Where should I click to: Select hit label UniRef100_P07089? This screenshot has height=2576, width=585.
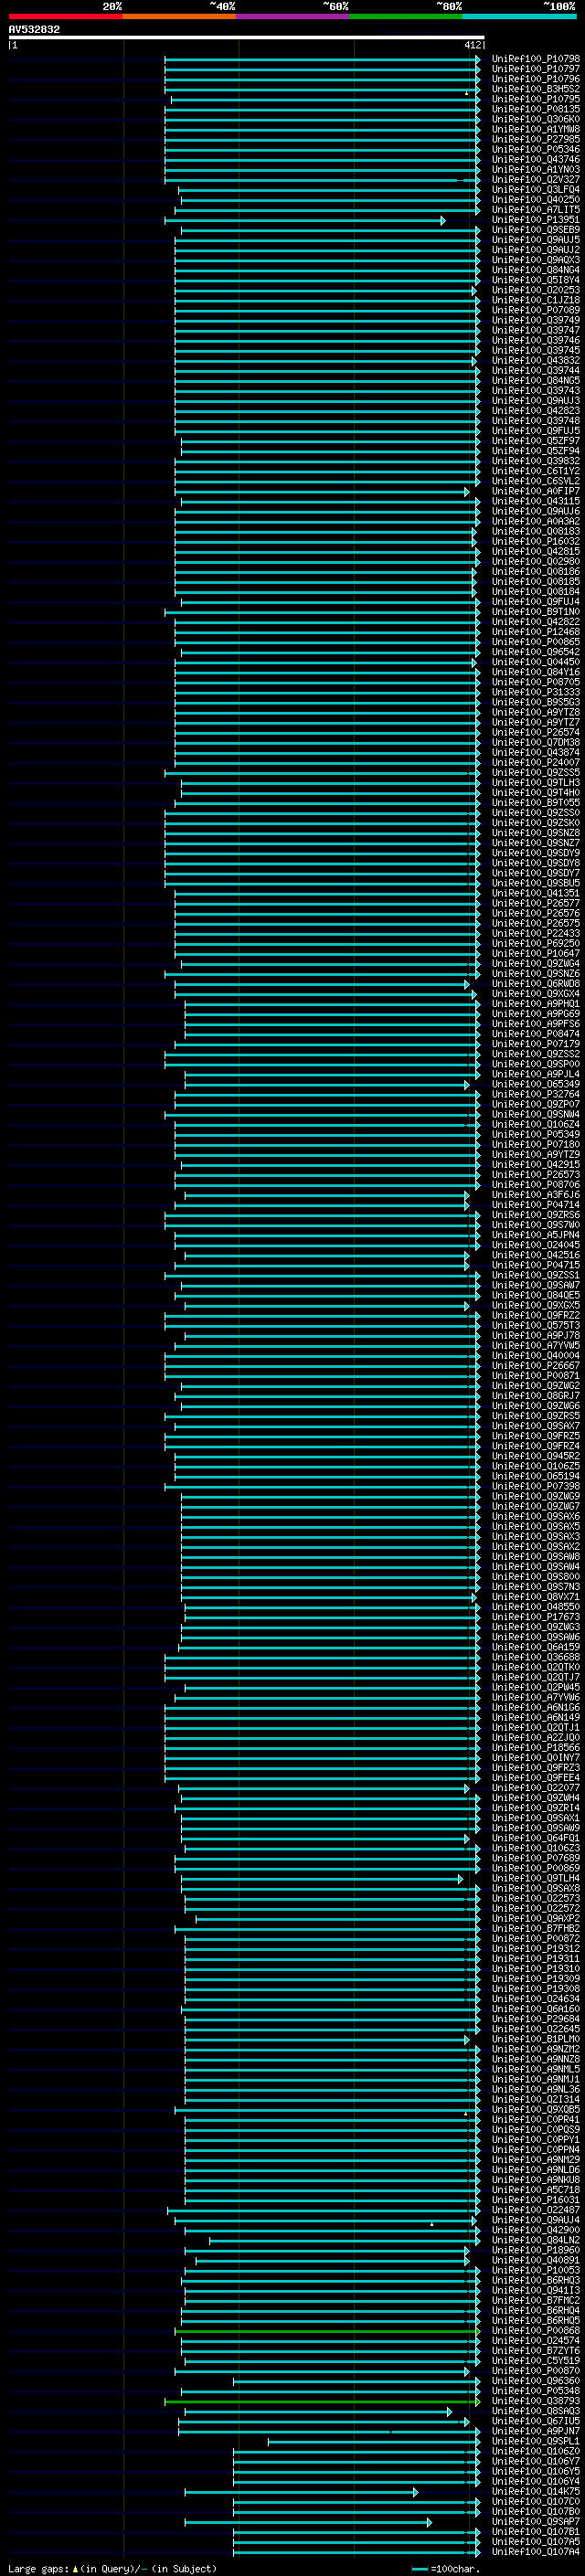tap(536, 310)
